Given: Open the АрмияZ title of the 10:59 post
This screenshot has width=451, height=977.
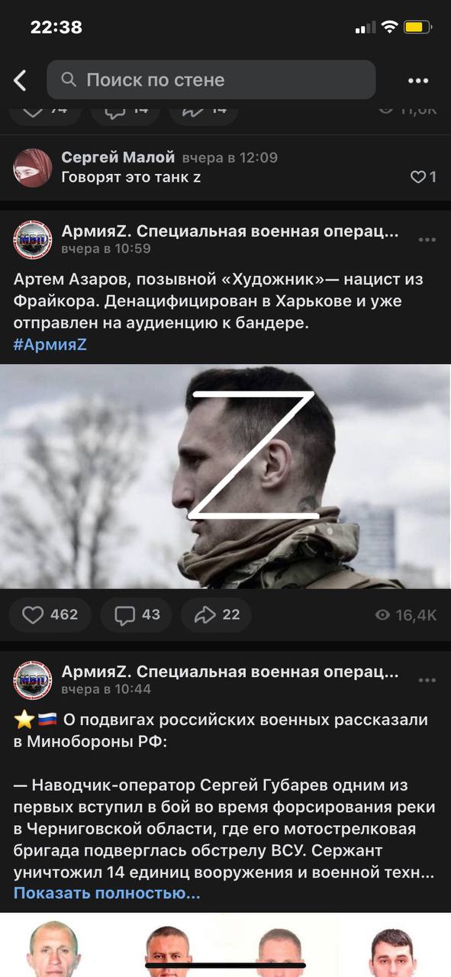Looking at the screenshot, I should coord(230,231).
